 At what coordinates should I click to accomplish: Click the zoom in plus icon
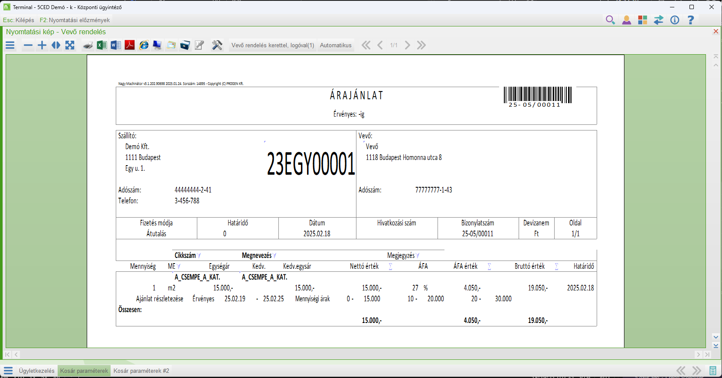coord(42,46)
